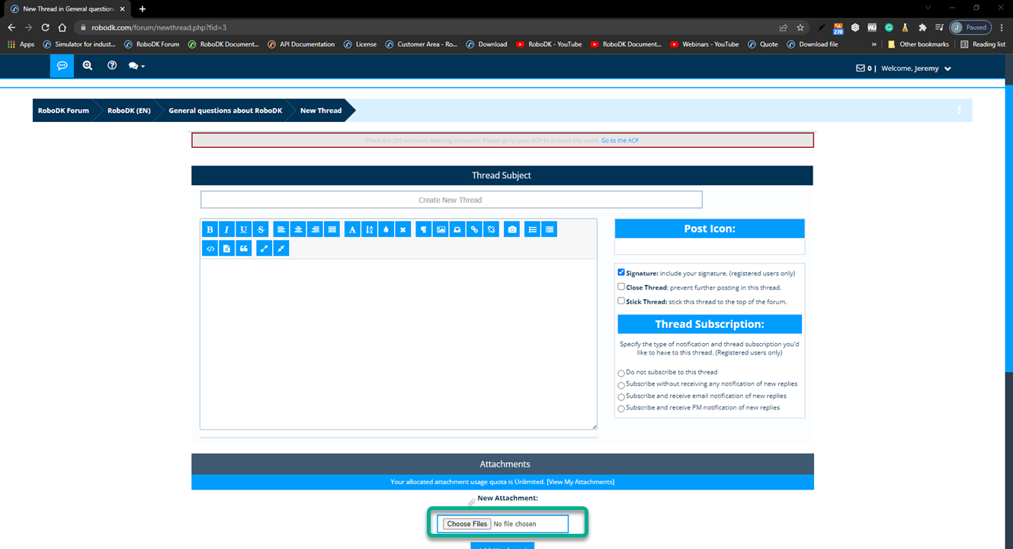Click the Thread Subject input field
Viewport: 1013px width, 549px height.
451,200
